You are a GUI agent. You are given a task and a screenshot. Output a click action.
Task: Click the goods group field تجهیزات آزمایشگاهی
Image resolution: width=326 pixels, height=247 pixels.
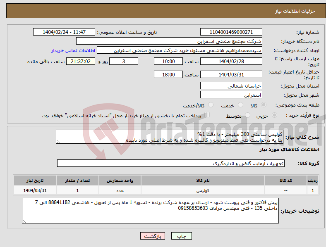tap(171, 163)
